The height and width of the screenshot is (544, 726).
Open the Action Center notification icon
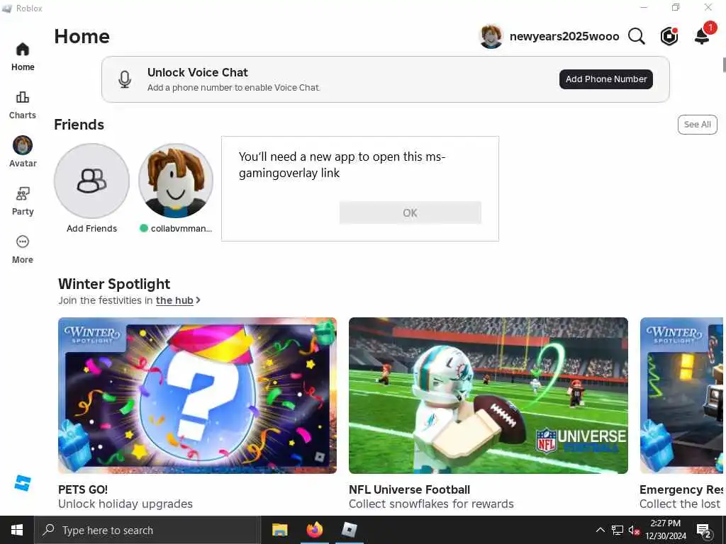click(704, 530)
